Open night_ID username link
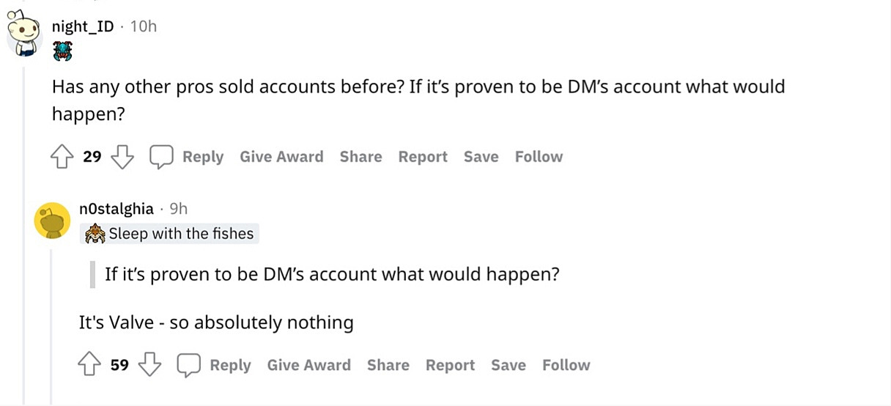This screenshot has height=406, width=891. tap(83, 26)
